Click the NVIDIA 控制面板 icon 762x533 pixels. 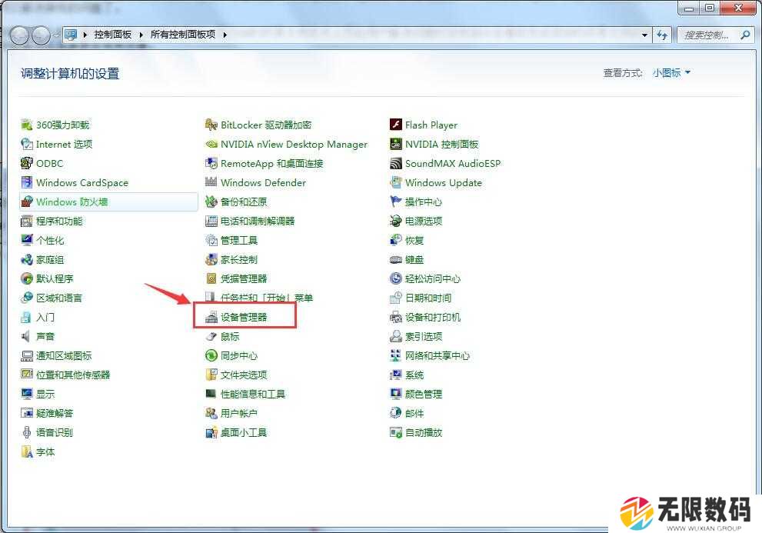click(x=395, y=144)
